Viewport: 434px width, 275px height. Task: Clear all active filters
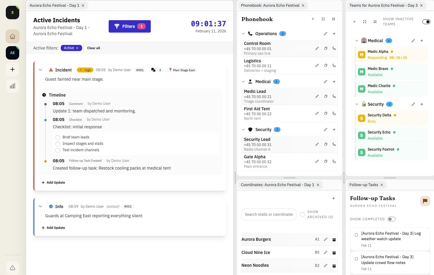tap(93, 48)
